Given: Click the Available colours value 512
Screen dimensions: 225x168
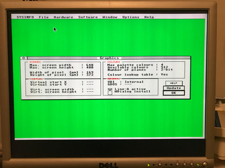Looking at the screenshot, I should [165, 67].
